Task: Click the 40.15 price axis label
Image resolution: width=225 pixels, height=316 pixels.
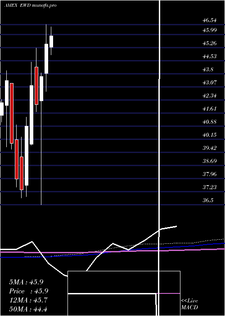Action: point(210,135)
